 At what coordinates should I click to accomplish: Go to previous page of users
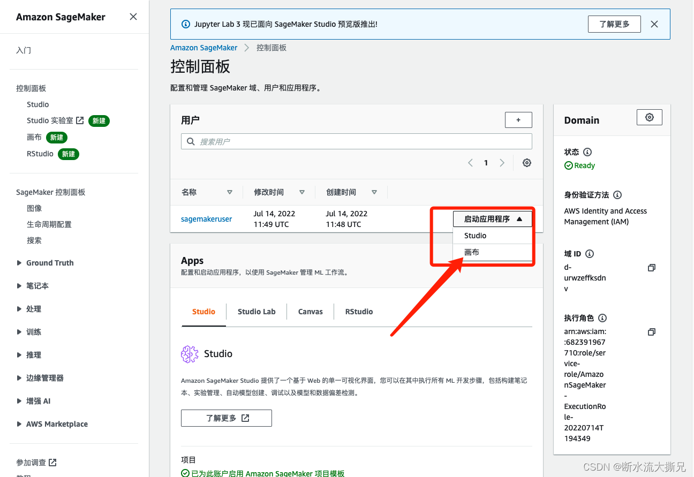470,163
